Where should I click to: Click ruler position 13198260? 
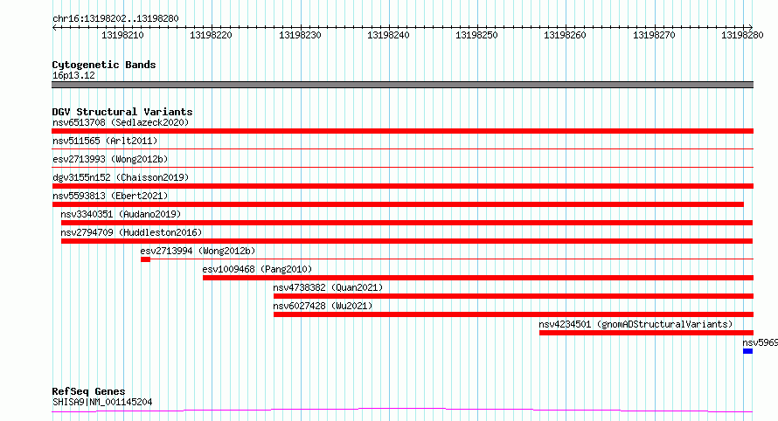[x=565, y=35]
